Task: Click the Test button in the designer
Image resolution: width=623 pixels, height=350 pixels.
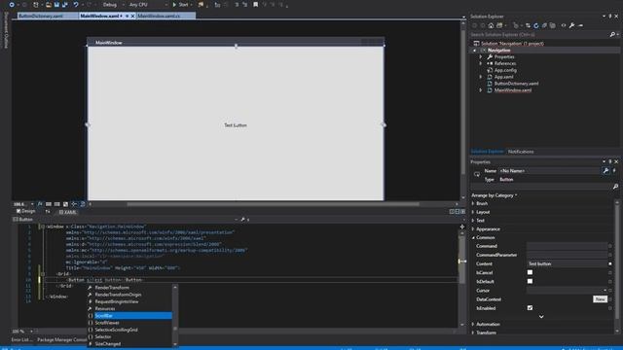Action: pos(236,125)
